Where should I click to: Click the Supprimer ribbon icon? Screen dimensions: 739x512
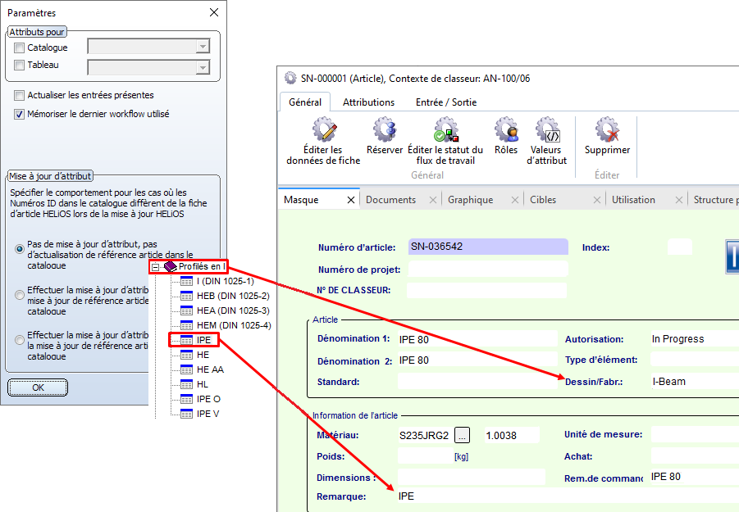click(x=607, y=130)
